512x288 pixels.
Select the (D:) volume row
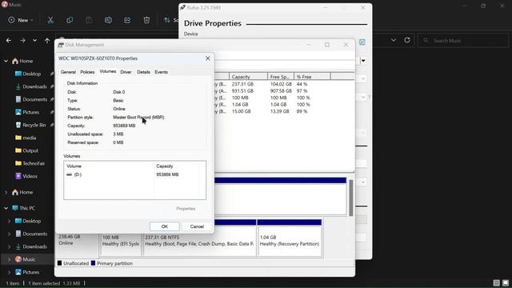tap(135, 174)
